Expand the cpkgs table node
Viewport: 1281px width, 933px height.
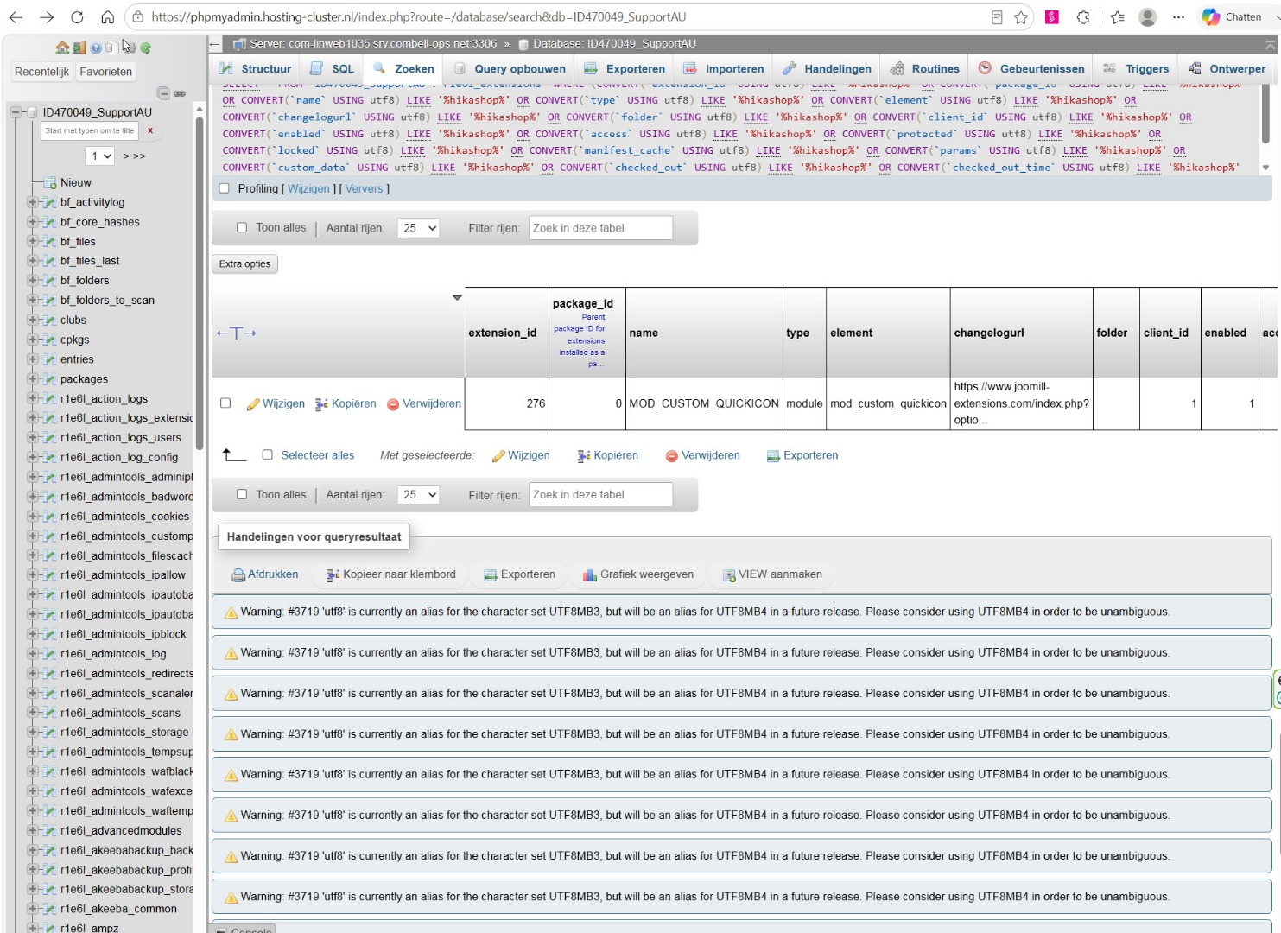[x=33, y=340]
